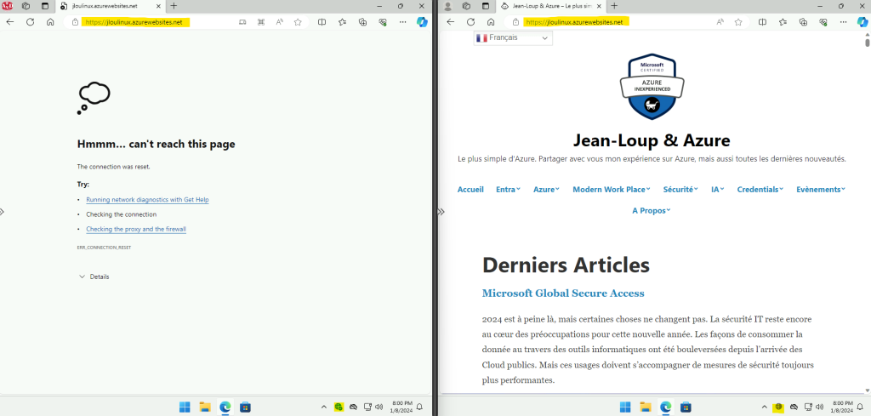Open Collections in the left browser
Viewport: 871px width, 416px height.
click(x=362, y=22)
